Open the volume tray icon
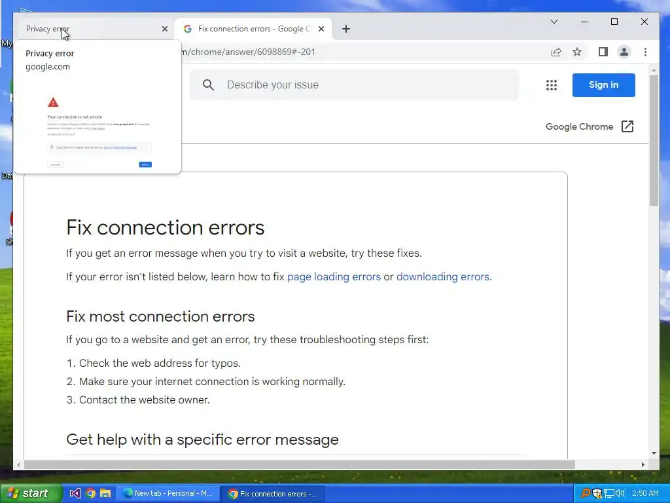This screenshot has width=670, height=503. tap(620, 493)
